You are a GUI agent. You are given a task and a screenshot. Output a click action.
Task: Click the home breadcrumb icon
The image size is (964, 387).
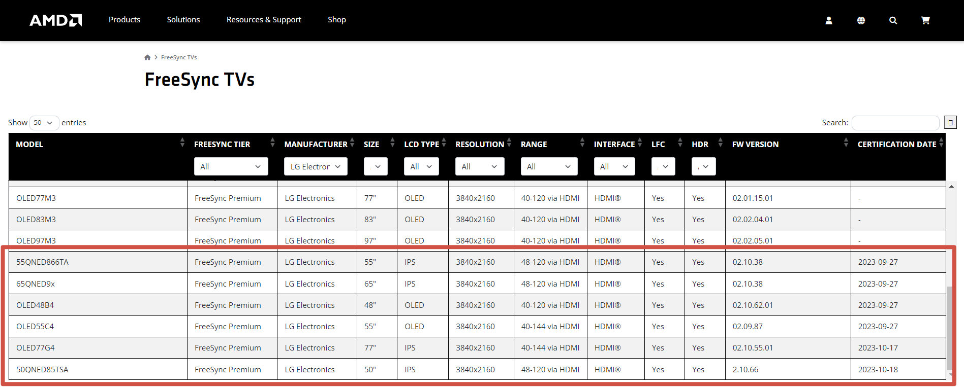147,57
